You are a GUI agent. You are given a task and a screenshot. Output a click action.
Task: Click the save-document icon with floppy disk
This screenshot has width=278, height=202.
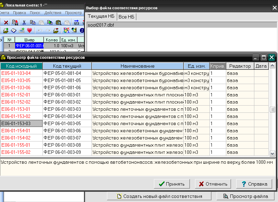(x=15, y=23)
